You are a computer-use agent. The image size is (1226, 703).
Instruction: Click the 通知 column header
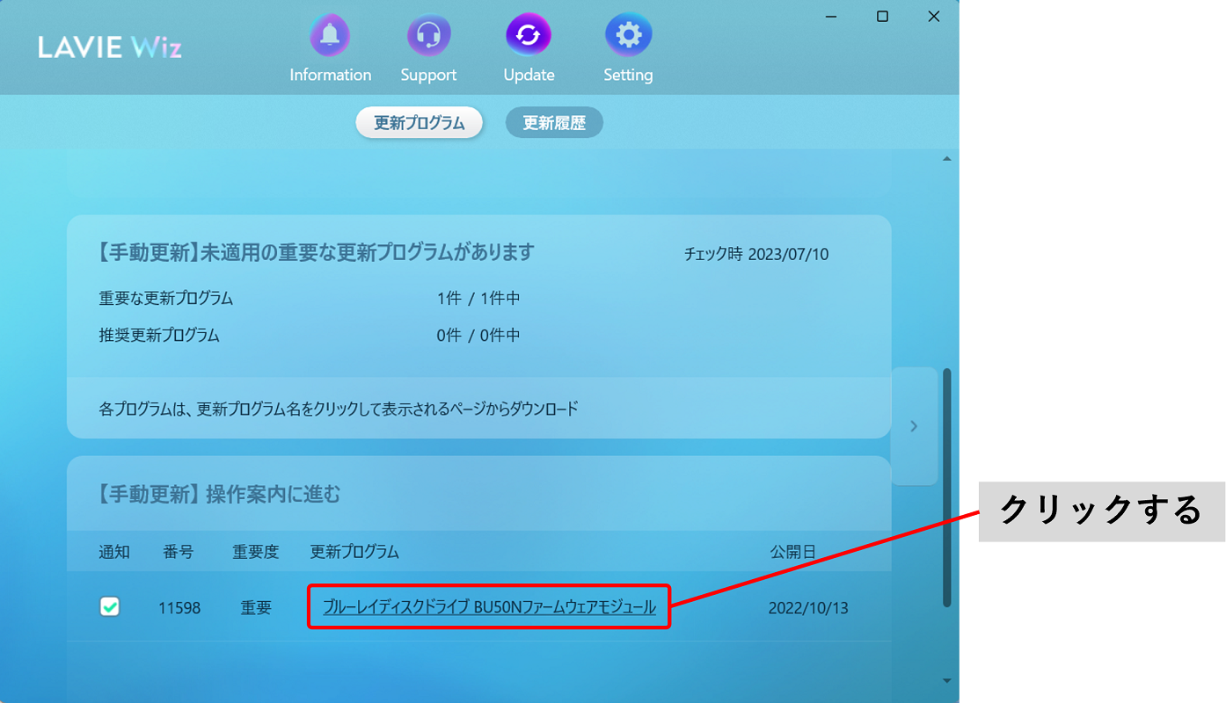click(x=114, y=552)
